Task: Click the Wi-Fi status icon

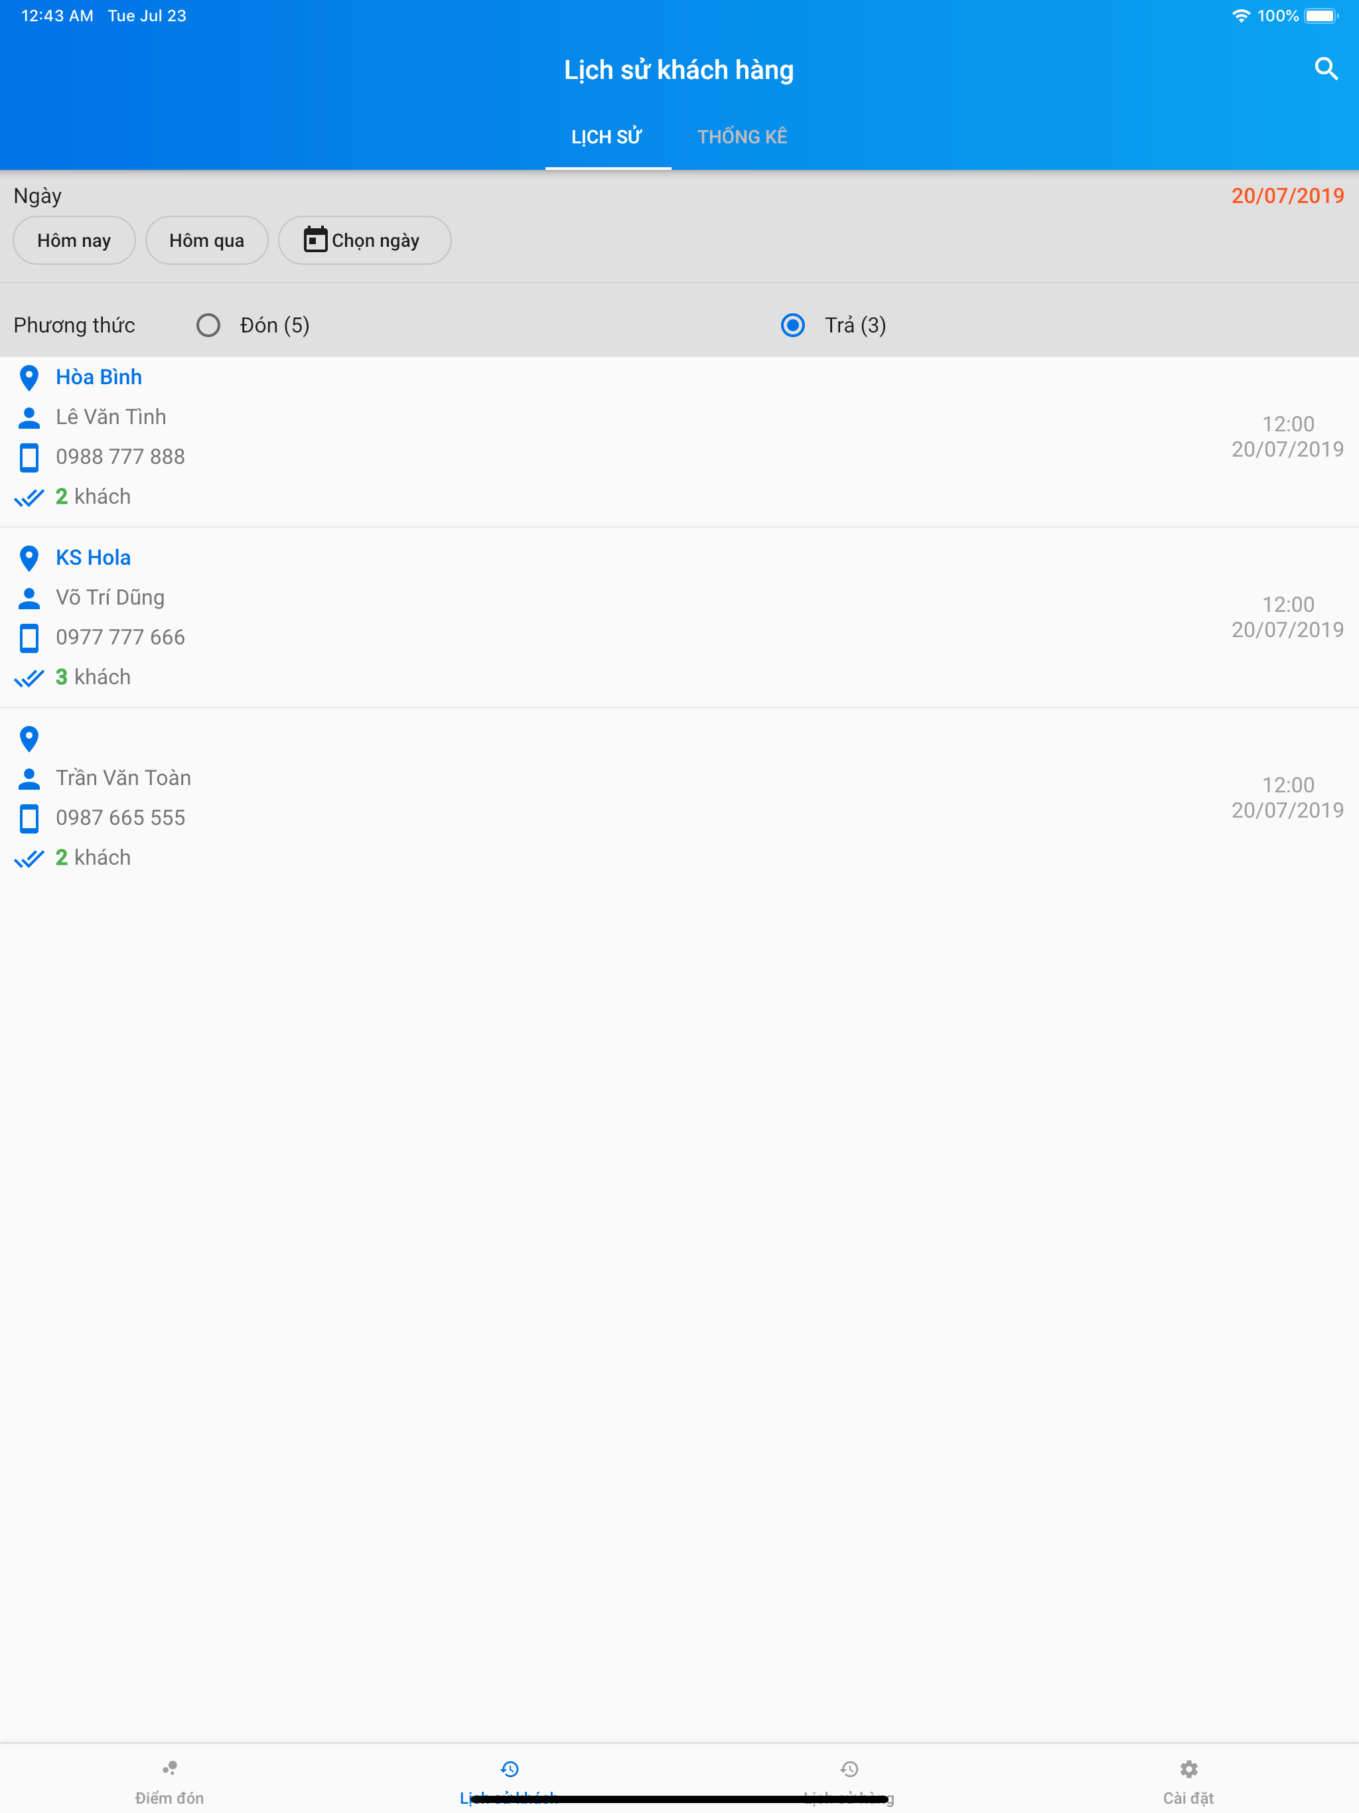Action: (x=1241, y=15)
